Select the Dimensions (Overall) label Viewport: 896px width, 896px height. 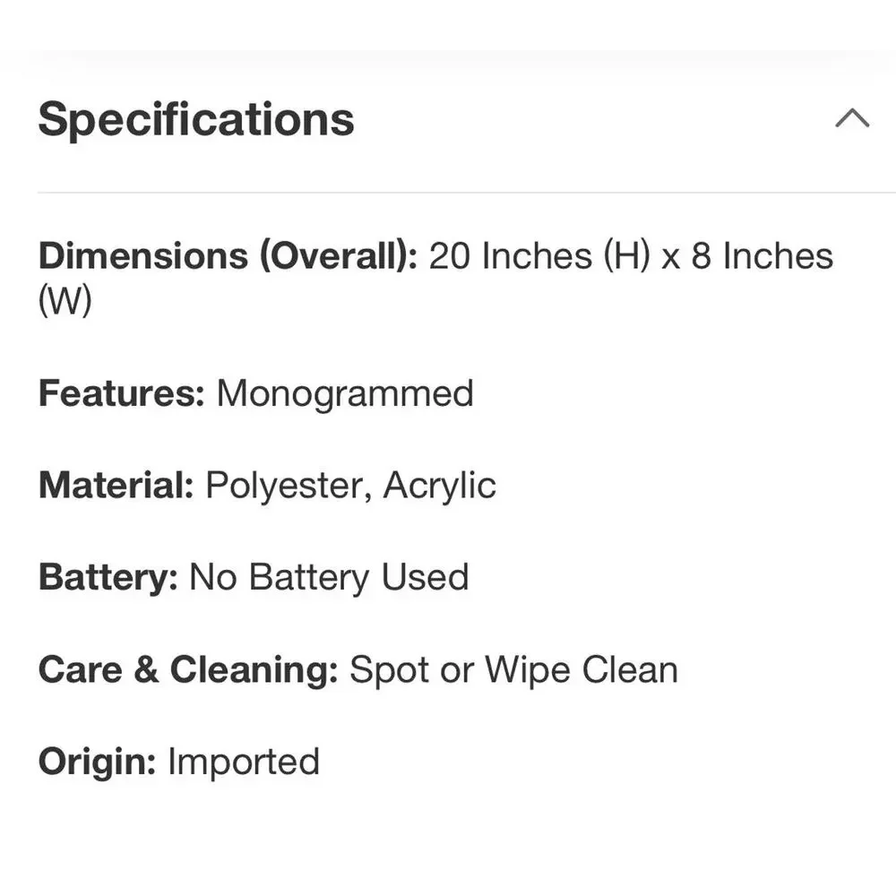tap(228, 255)
